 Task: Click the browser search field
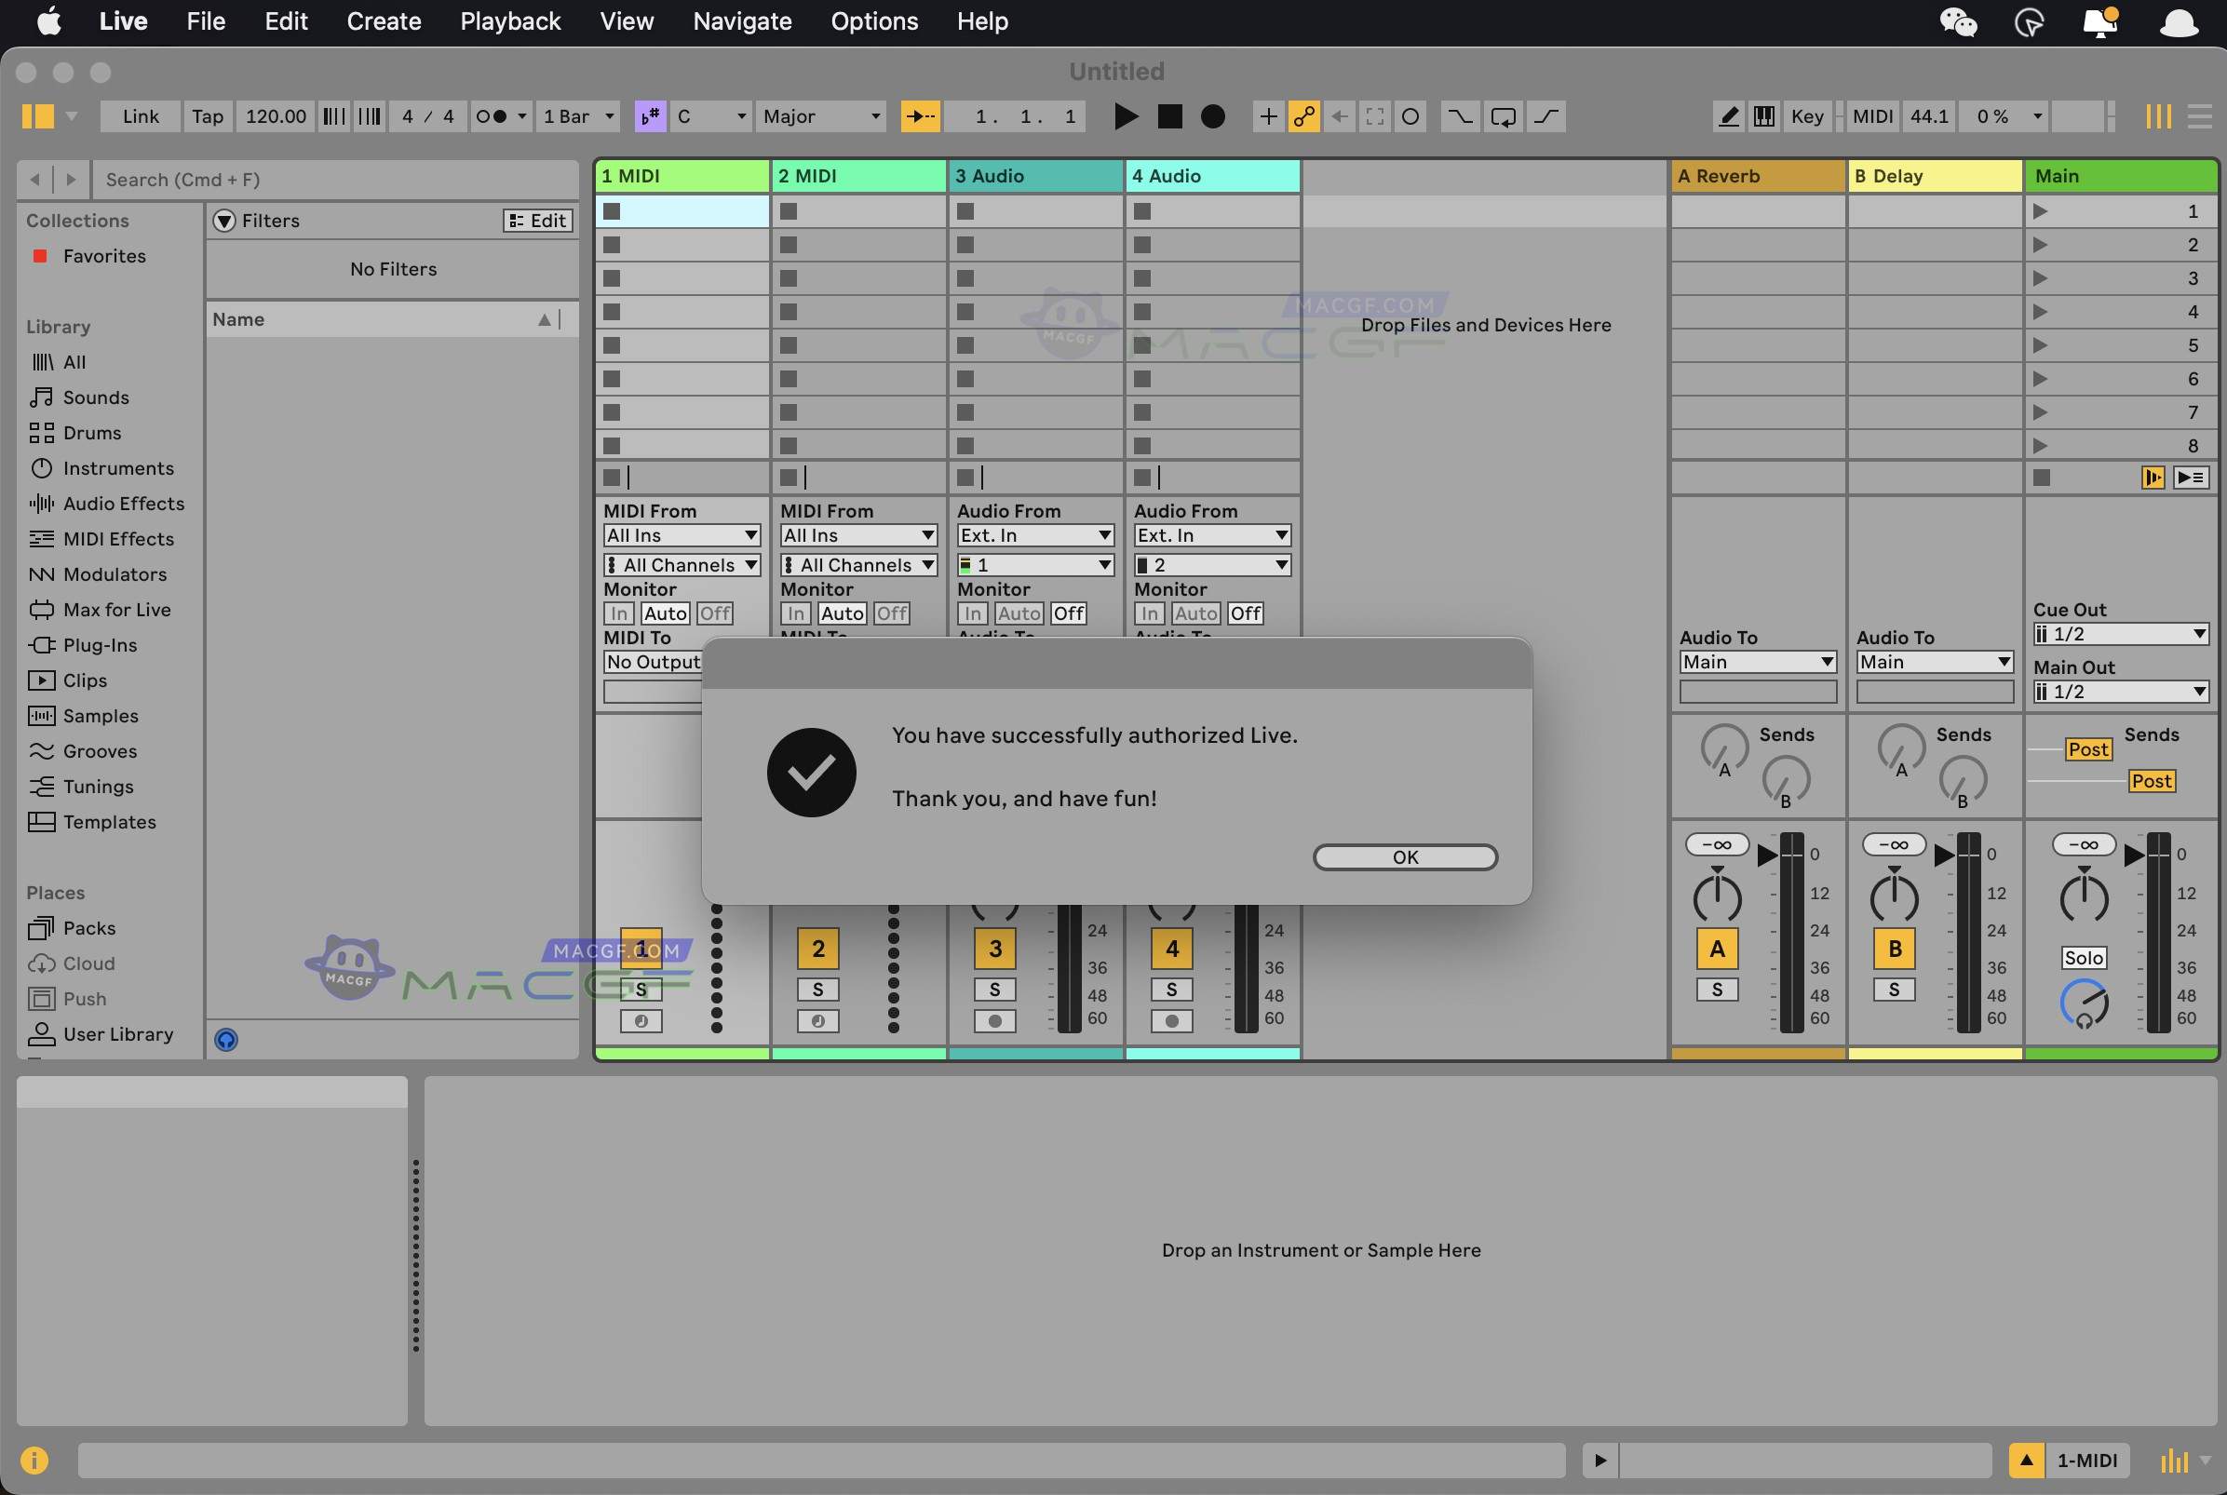point(335,180)
